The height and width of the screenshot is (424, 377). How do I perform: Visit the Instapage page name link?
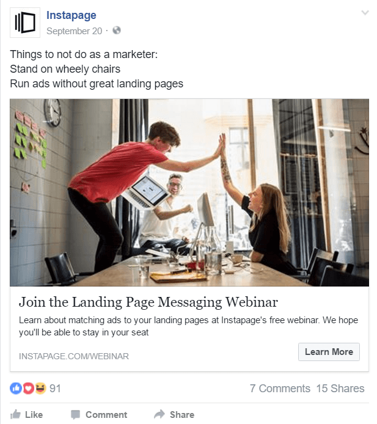pyautogui.click(x=71, y=15)
